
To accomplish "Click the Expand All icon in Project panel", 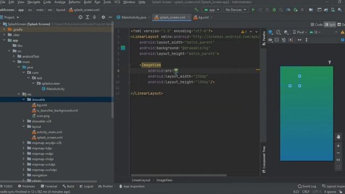I will [87, 17].
